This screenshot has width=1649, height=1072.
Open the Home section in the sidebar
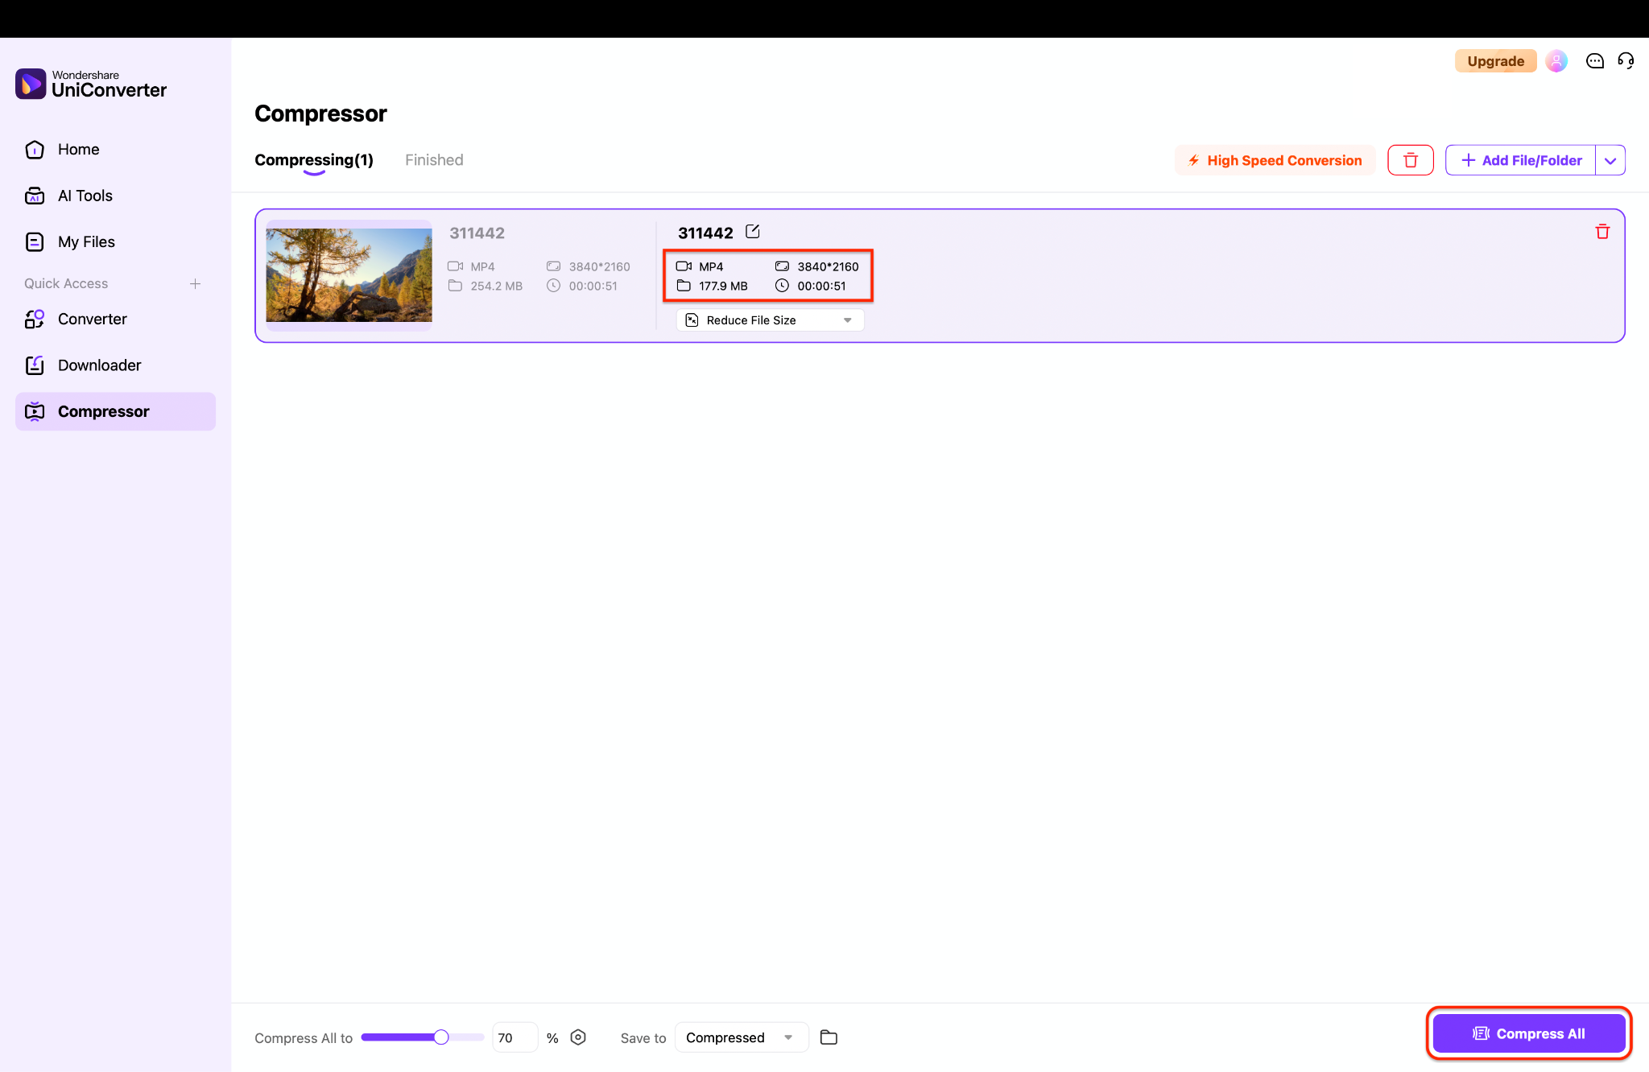click(78, 149)
